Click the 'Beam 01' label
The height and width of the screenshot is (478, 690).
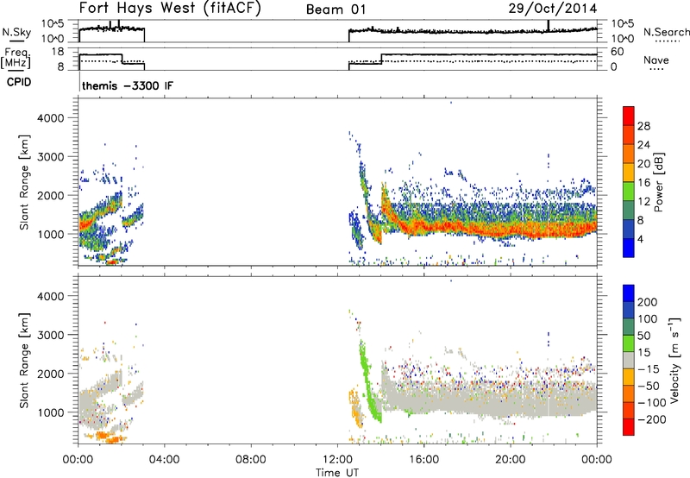[x=336, y=9]
